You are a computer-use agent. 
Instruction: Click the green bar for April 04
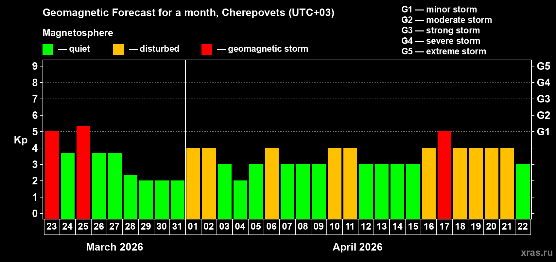click(x=240, y=199)
